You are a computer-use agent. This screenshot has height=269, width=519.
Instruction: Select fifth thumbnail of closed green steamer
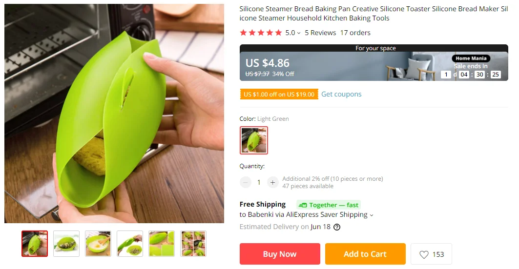pyautogui.click(x=162, y=244)
